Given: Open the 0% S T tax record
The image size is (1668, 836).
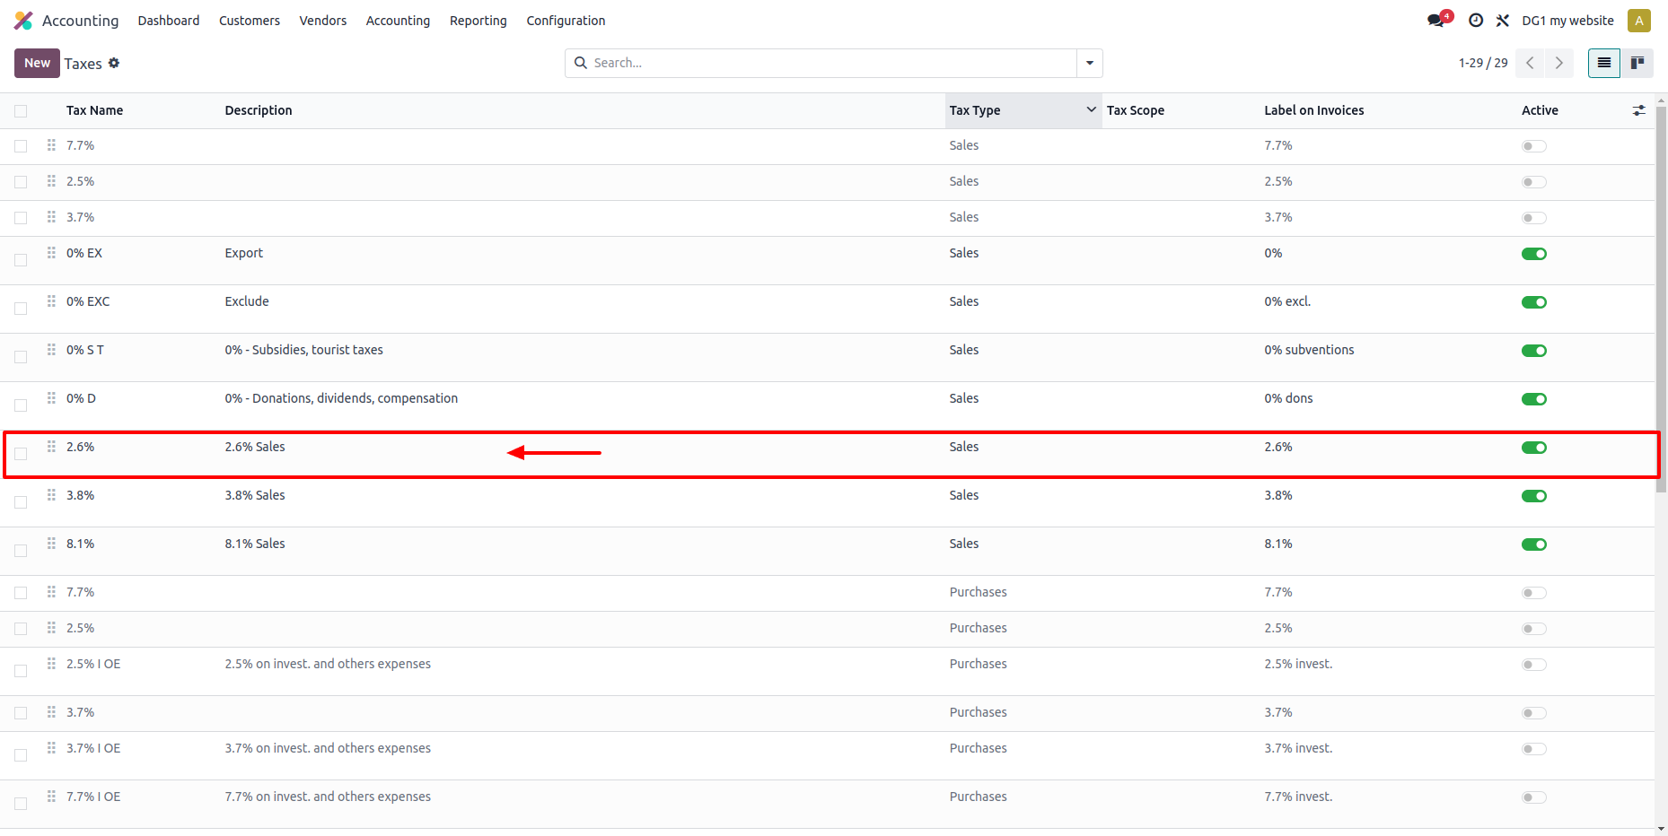Looking at the screenshot, I should coord(85,350).
